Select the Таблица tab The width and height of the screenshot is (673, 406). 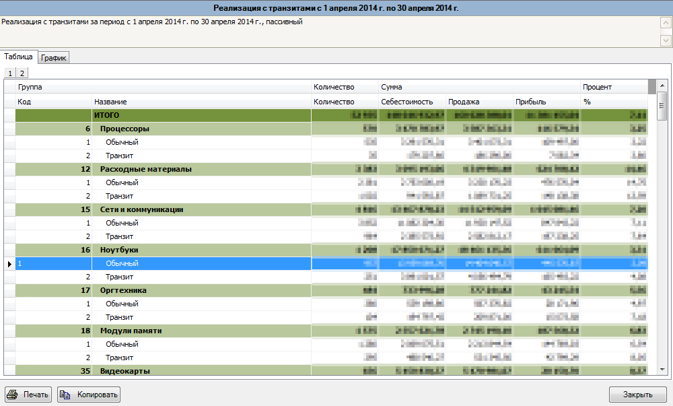point(18,57)
